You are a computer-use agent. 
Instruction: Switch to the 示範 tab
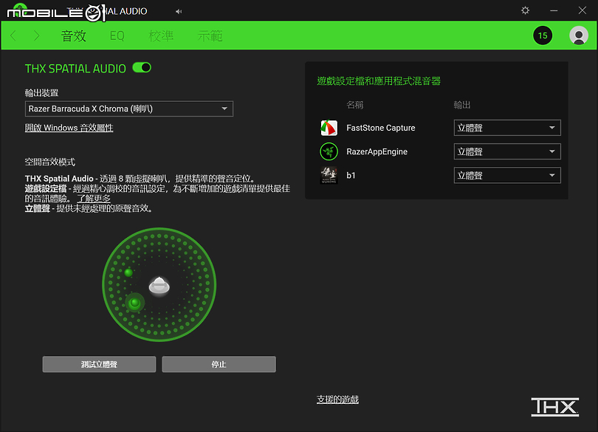210,36
